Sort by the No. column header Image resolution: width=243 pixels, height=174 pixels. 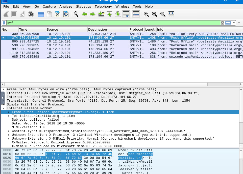pyautogui.click(x=10, y=30)
